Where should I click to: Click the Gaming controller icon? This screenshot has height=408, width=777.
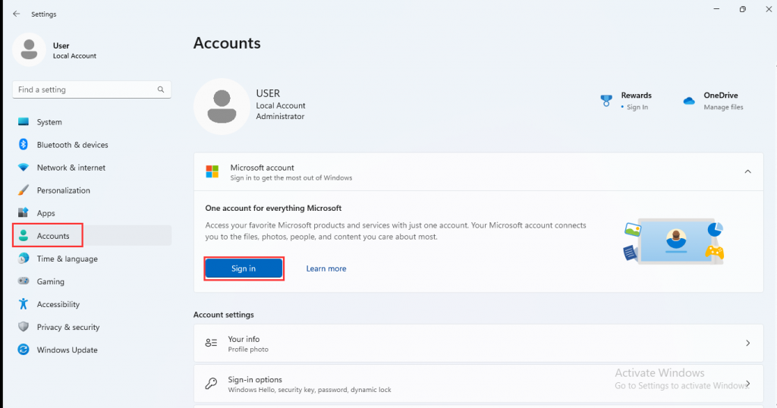(24, 281)
